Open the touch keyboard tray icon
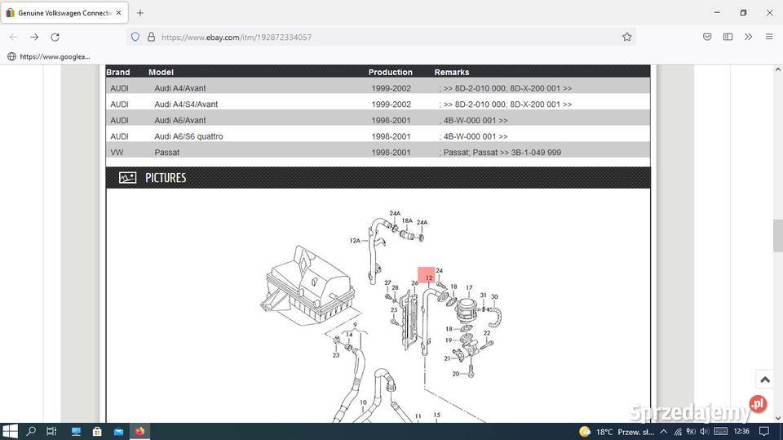This screenshot has width=783, height=440. coord(720,432)
